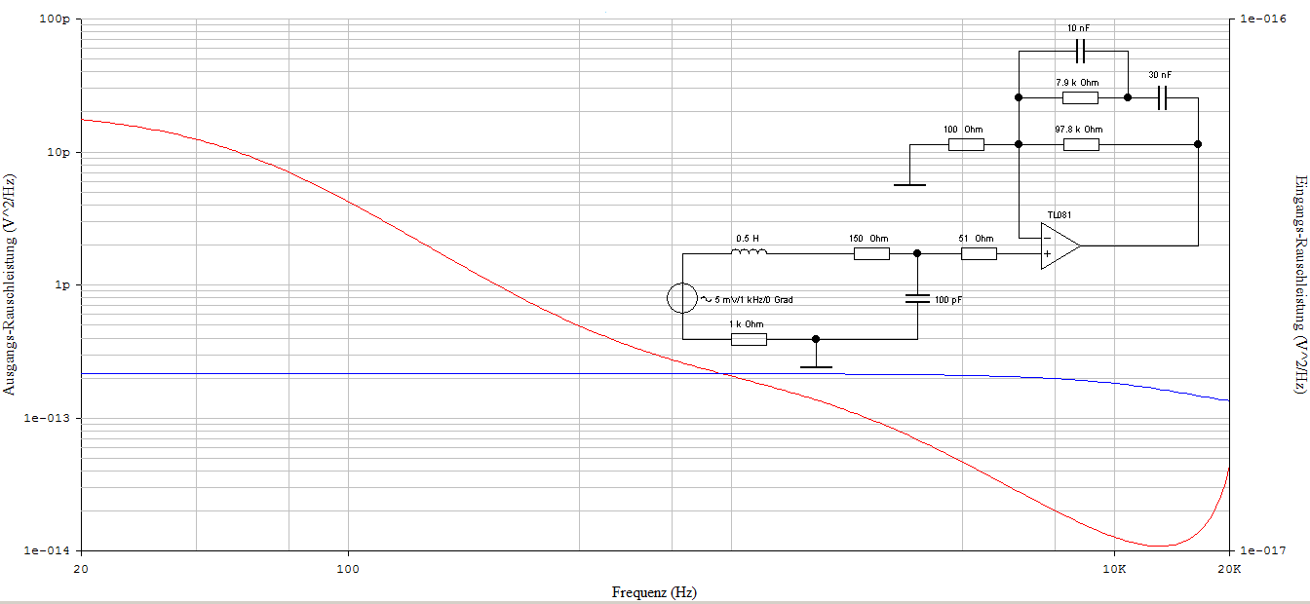Click the 100 Ohm resistor
The height and width of the screenshot is (604, 1310).
point(966,144)
